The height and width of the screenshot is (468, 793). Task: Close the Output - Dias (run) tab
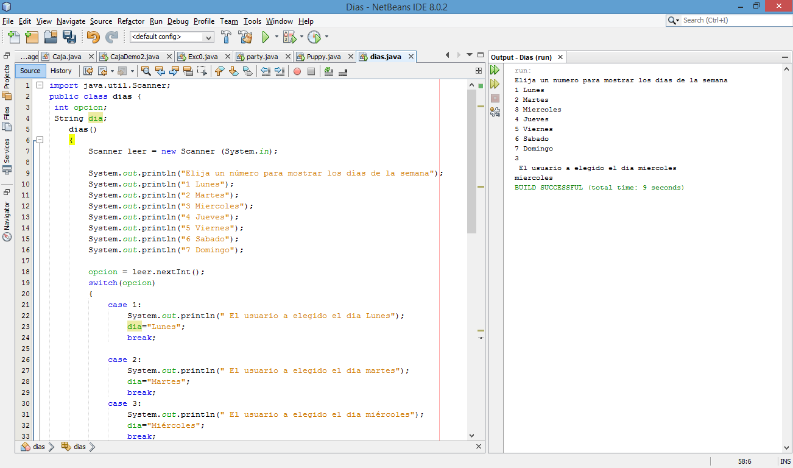560,57
